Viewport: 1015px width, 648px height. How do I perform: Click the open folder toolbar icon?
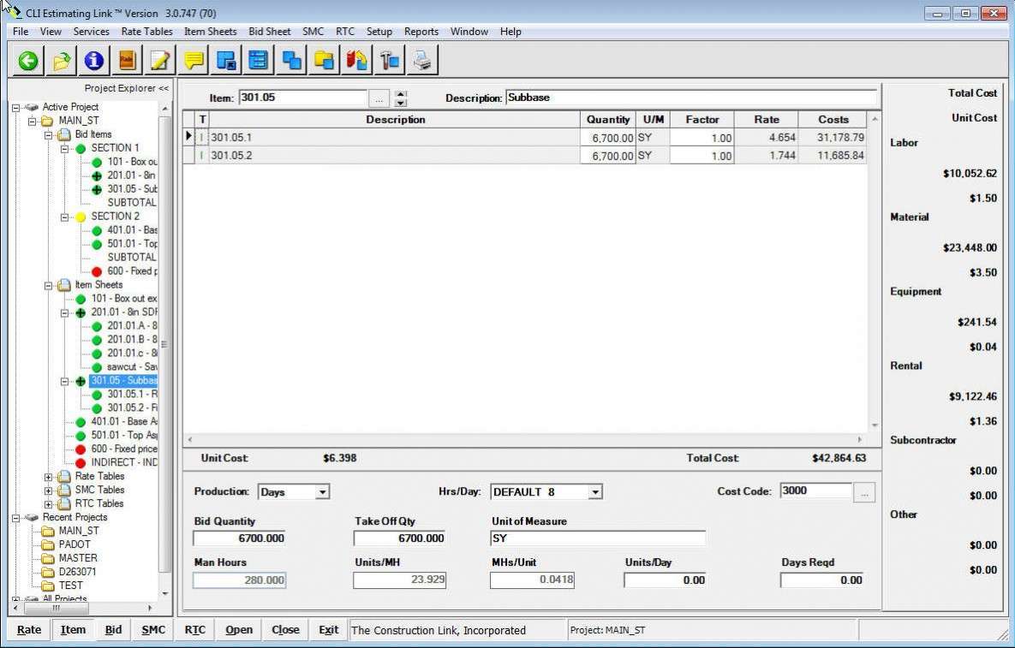click(61, 61)
